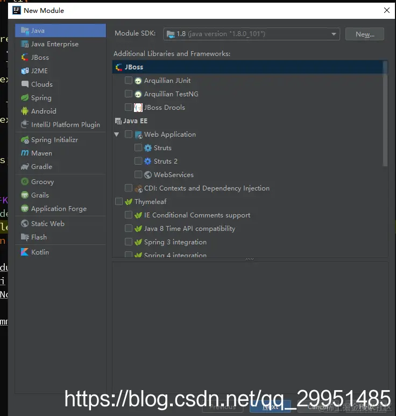Check CDI: Contexts and Dependency Injection checkbox
Viewport: 396px width, 416px height.
click(x=129, y=188)
